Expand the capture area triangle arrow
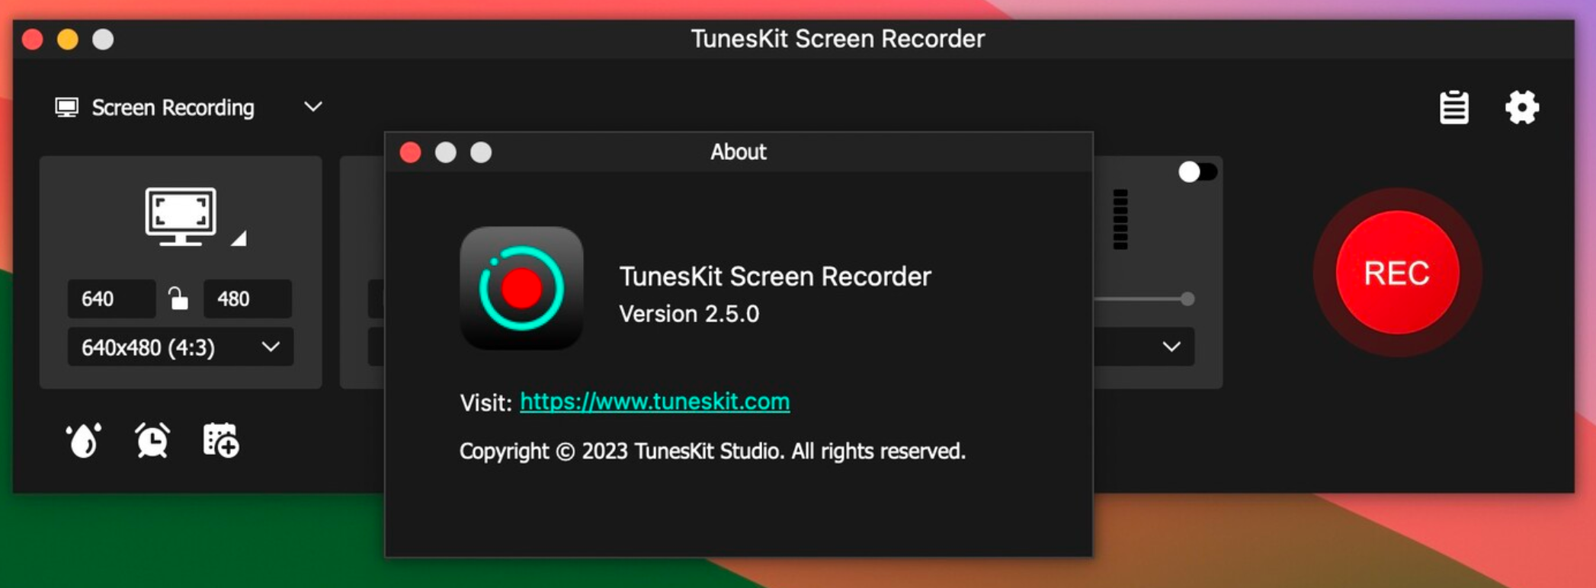Image resolution: width=1596 pixels, height=588 pixels. 239,238
